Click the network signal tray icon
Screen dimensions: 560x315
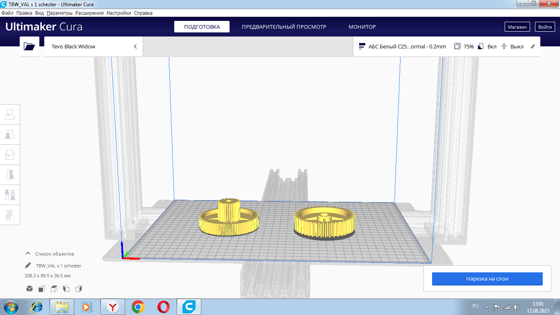[507, 307]
